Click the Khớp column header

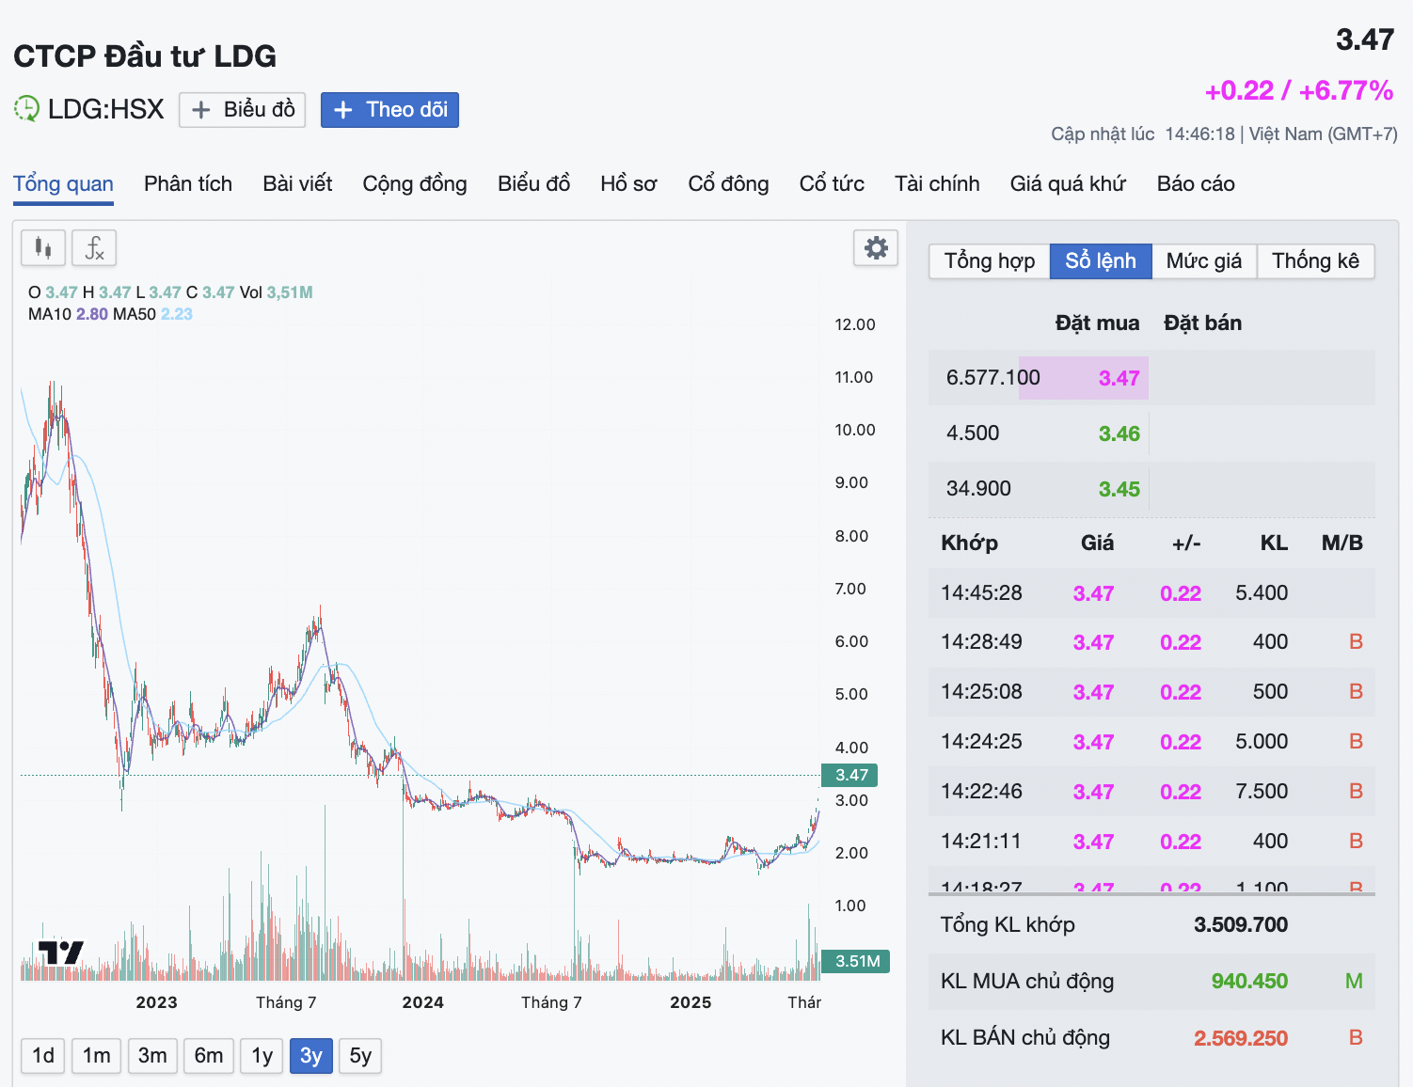(x=969, y=543)
